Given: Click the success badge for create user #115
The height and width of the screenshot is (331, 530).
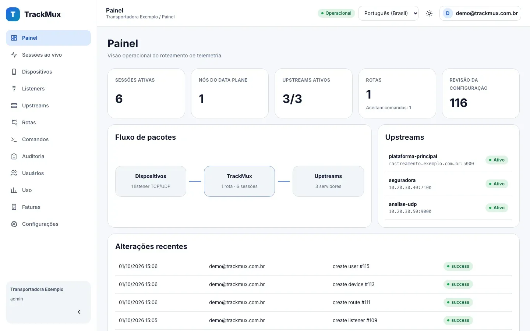Looking at the screenshot, I should tap(458, 266).
